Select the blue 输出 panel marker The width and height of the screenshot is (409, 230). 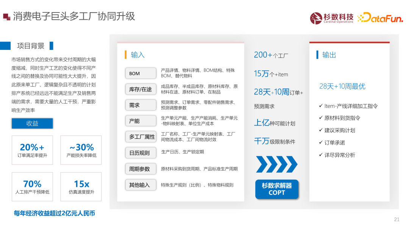pos(317,54)
